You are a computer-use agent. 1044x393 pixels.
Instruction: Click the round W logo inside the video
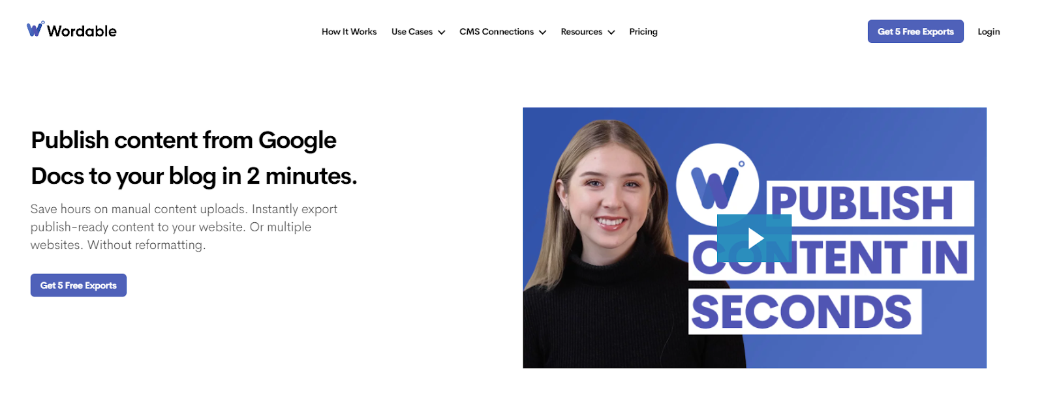click(x=717, y=185)
